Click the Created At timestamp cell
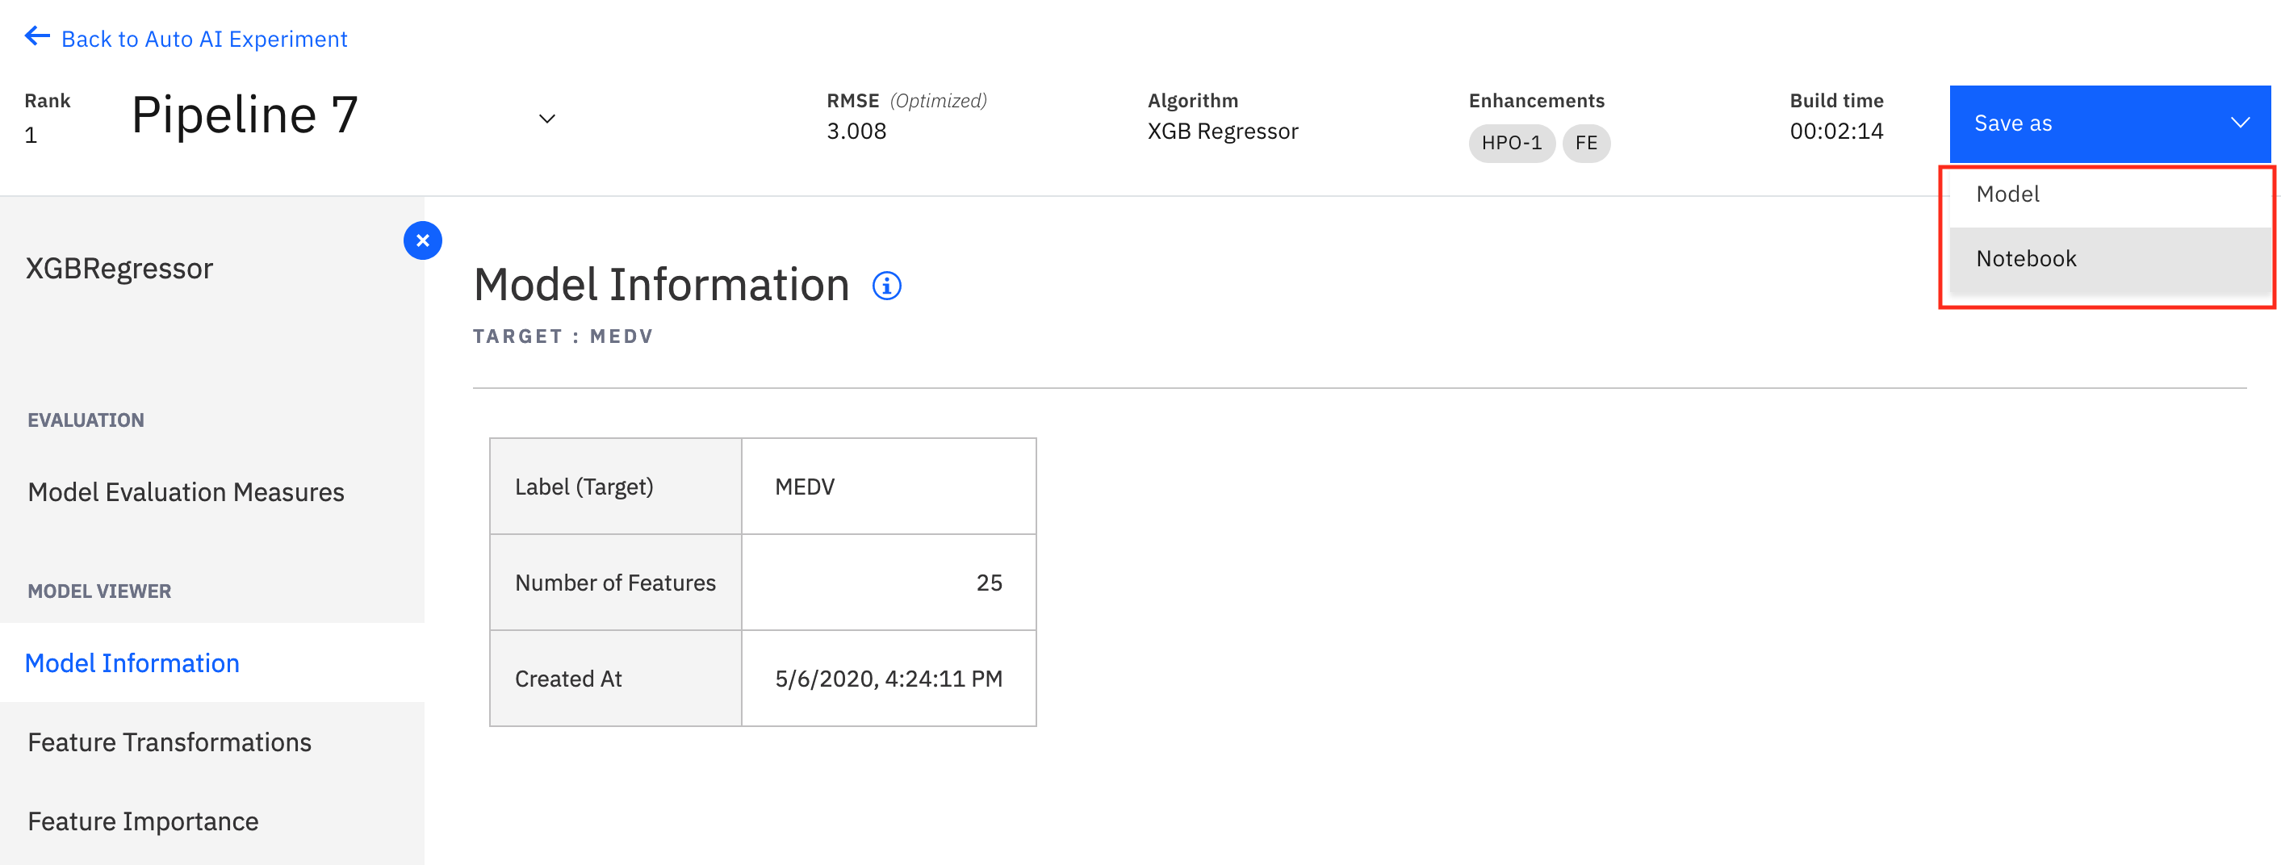The width and height of the screenshot is (2281, 865). point(888,679)
